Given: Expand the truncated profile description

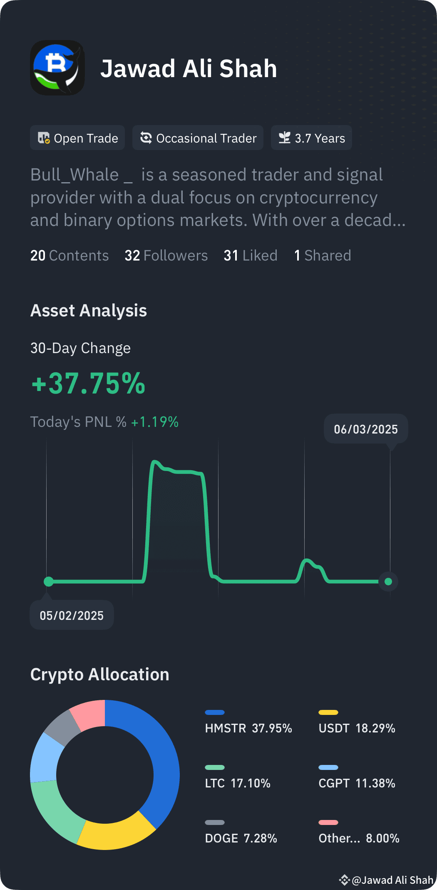Looking at the screenshot, I should (218, 198).
